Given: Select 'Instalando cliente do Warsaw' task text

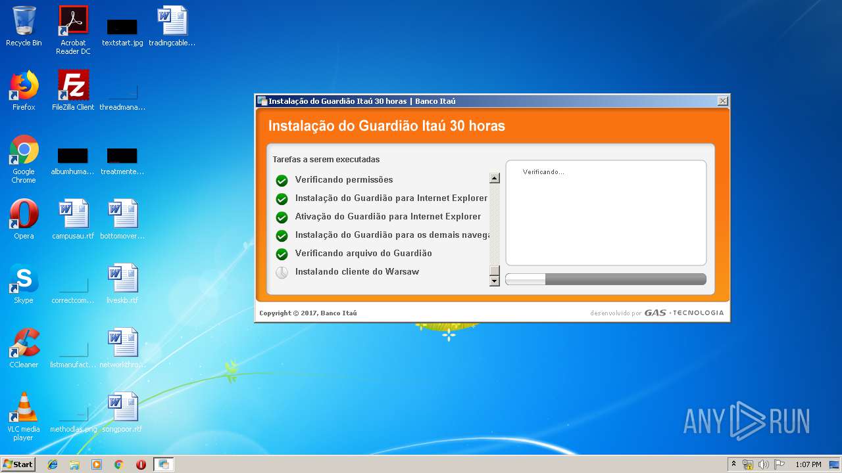Looking at the screenshot, I should tap(357, 271).
